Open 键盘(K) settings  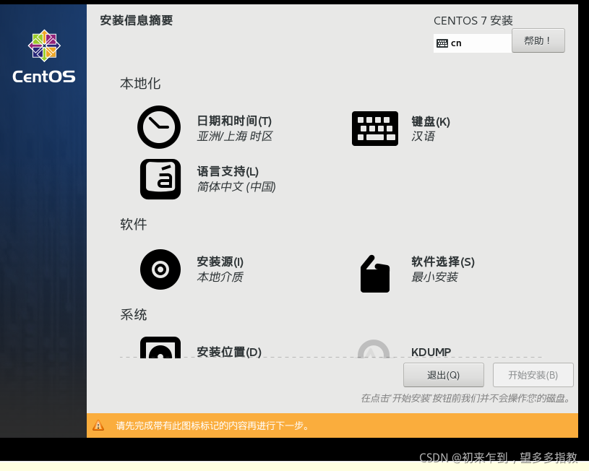point(431,121)
